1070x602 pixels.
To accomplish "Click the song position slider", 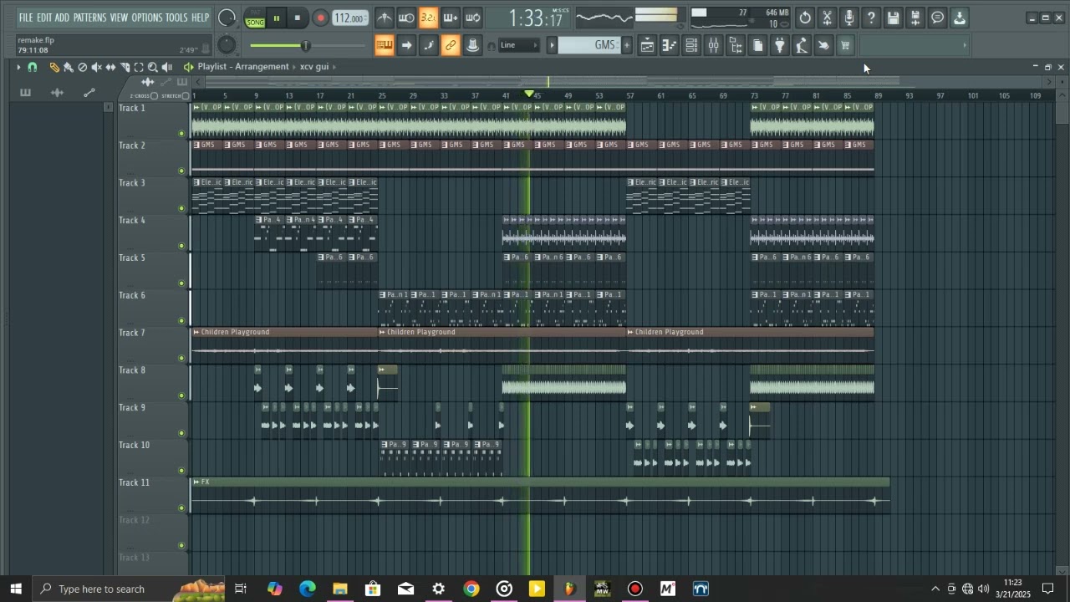I will 307,46.
